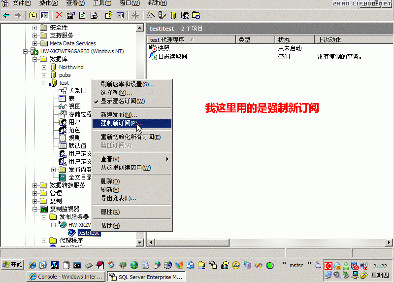The image size is (394, 283).
Task: Click the 21:22 clock in system tray
Action: tap(380, 266)
